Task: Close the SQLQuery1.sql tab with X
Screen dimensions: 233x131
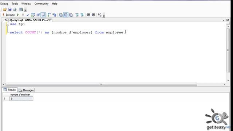Action: [228, 20]
